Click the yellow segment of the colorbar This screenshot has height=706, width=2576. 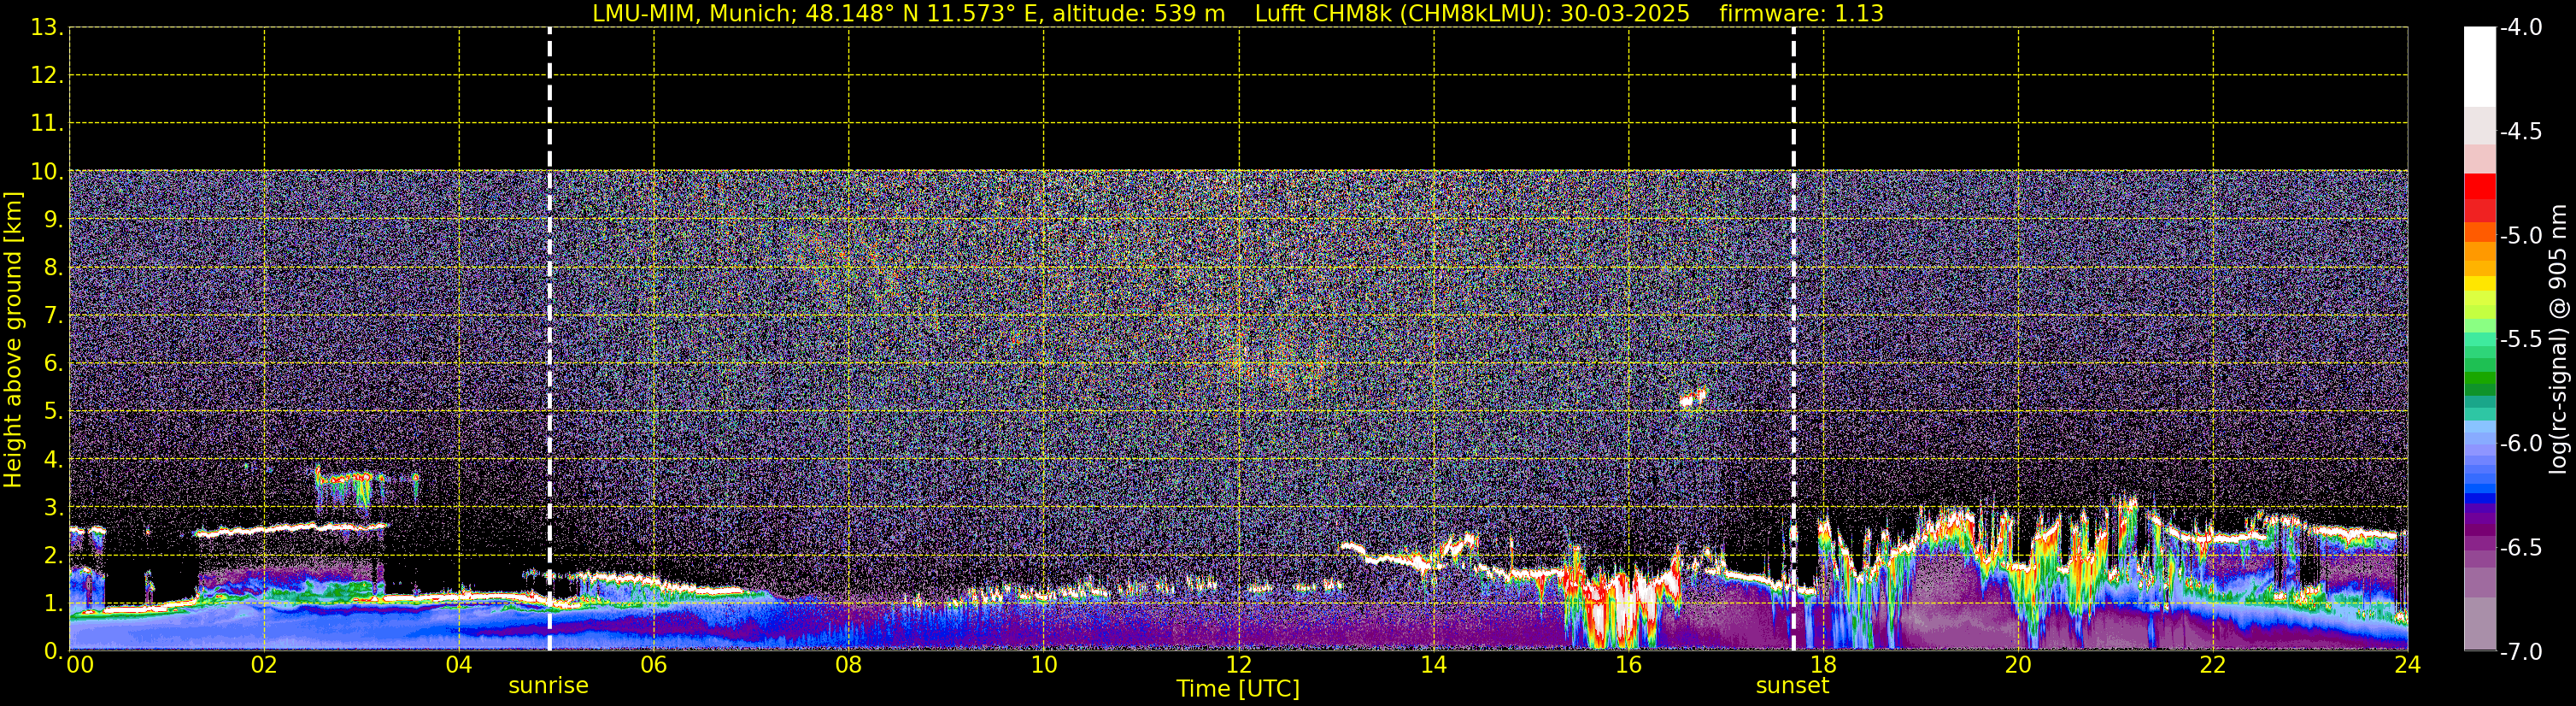(2479, 284)
